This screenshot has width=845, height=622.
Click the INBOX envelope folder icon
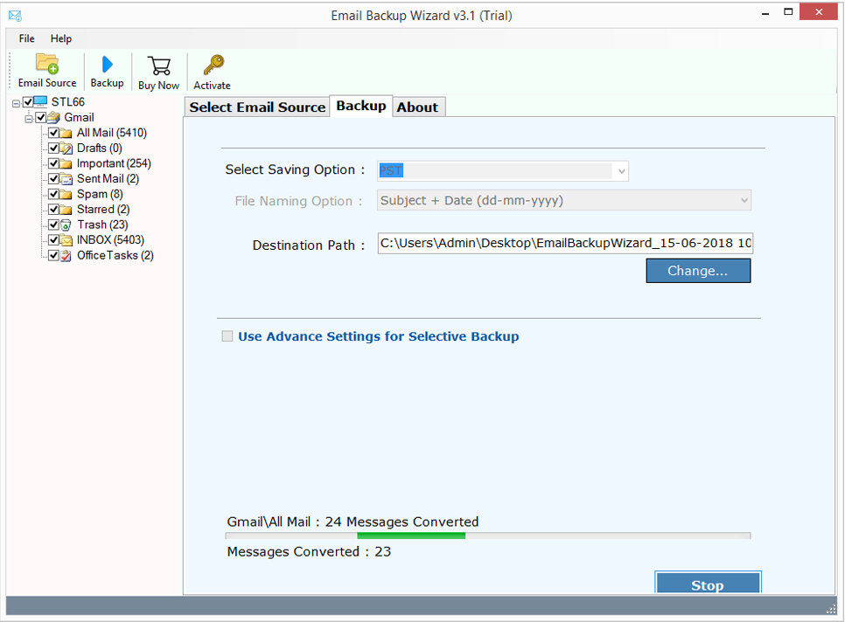pos(66,240)
